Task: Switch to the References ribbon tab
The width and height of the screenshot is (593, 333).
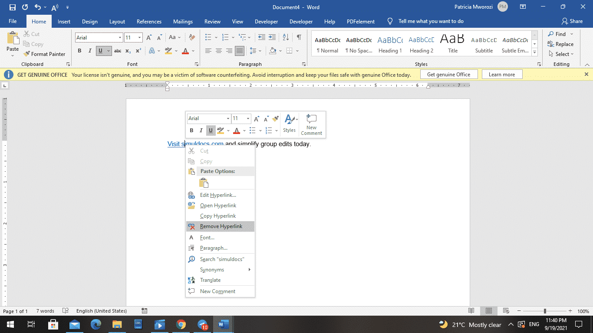Action: pyautogui.click(x=149, y=21)
